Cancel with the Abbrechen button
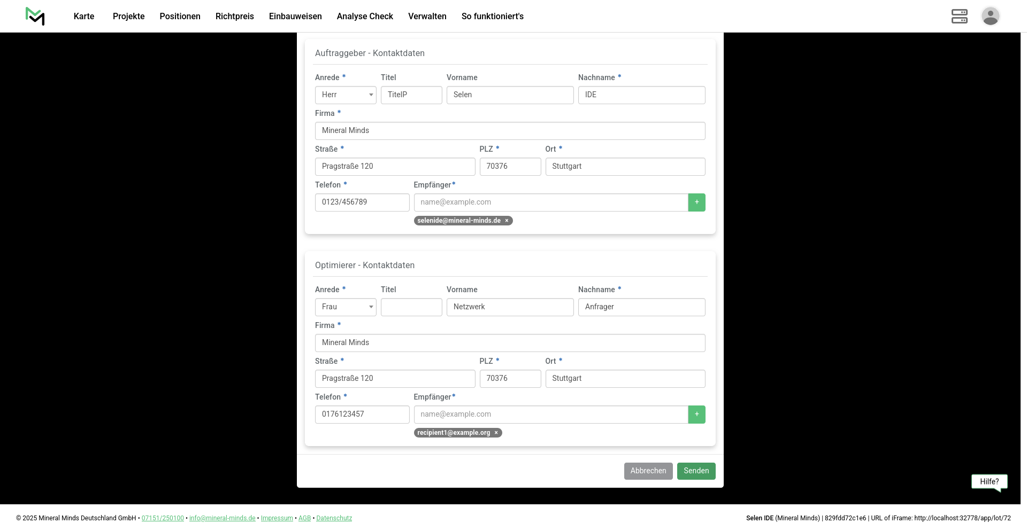Screen dimensions: 1027x531 click(x=648, y=471)
